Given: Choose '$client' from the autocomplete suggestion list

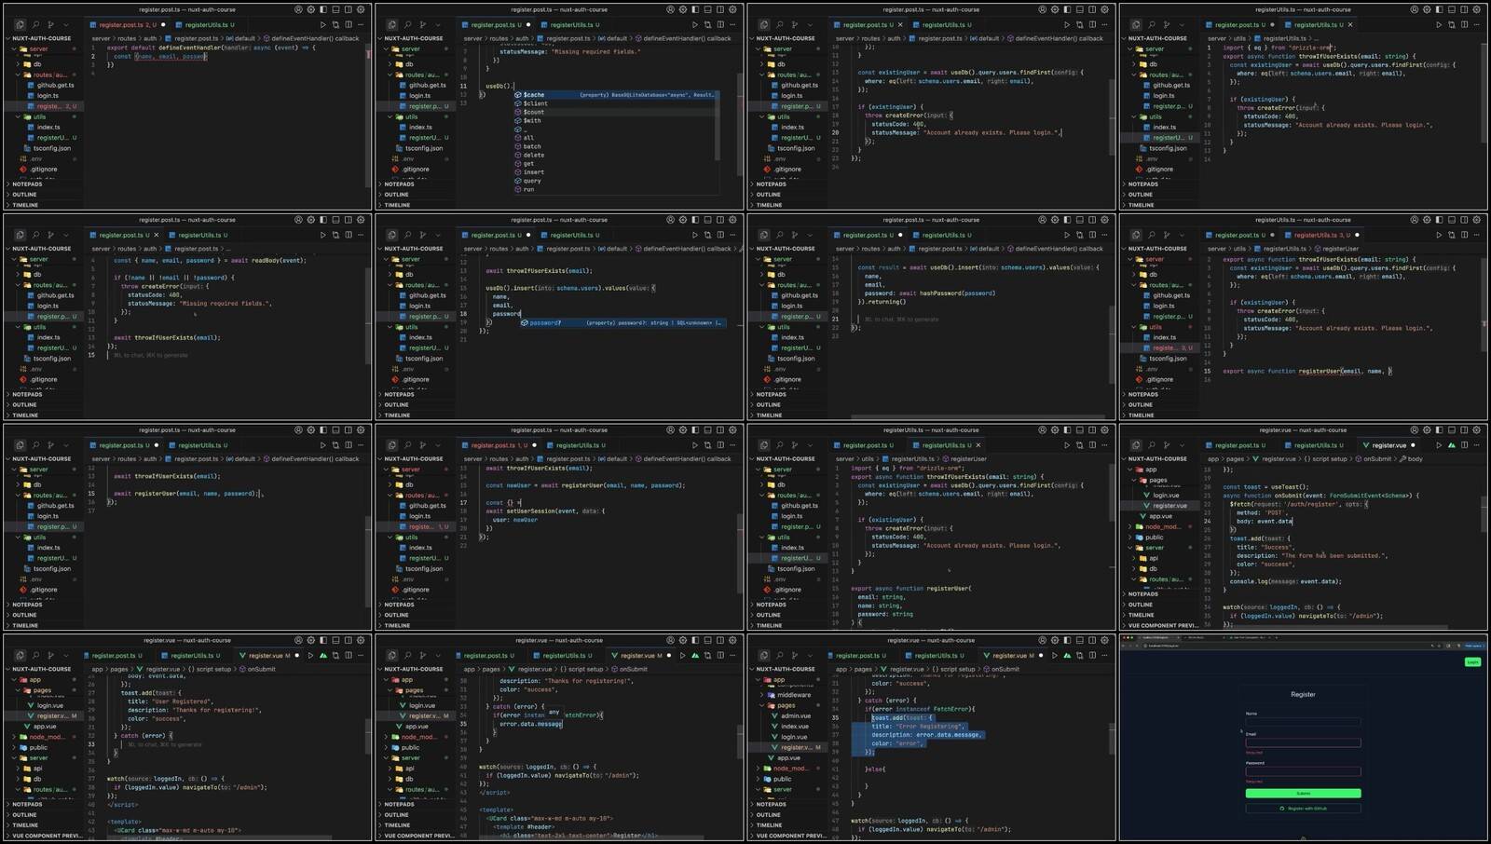Looking at the screenshot, I should (x=615, y=103).
